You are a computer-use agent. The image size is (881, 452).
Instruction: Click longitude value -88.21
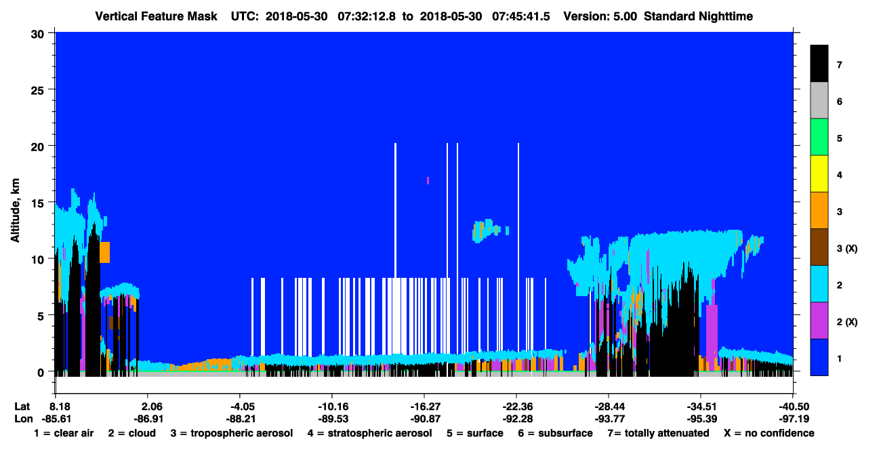click(241, 419)
